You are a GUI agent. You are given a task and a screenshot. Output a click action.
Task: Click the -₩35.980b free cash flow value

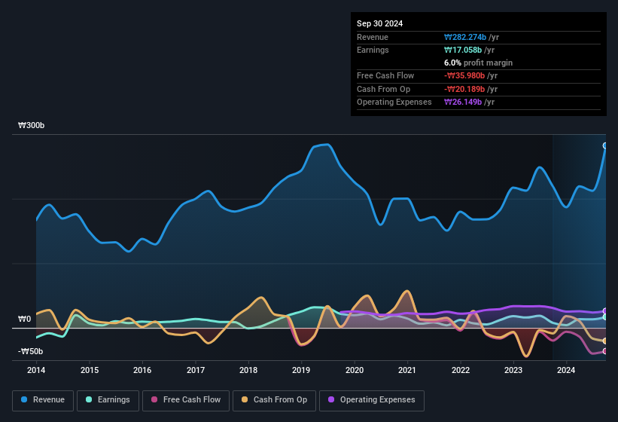[464, 75]
